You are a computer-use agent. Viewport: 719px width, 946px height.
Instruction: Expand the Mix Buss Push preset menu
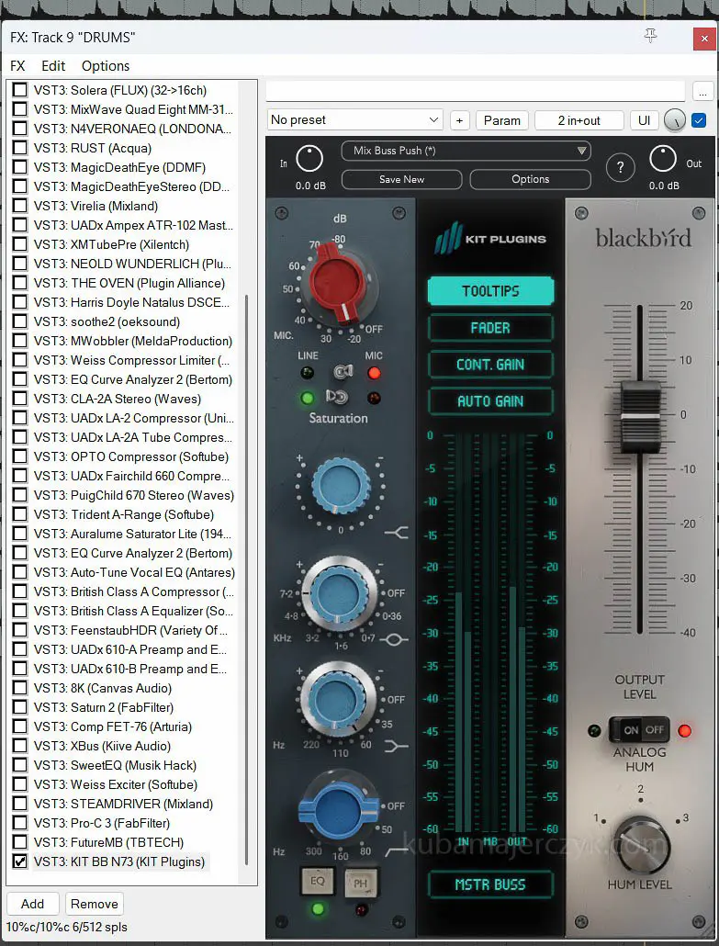[466, 151]
